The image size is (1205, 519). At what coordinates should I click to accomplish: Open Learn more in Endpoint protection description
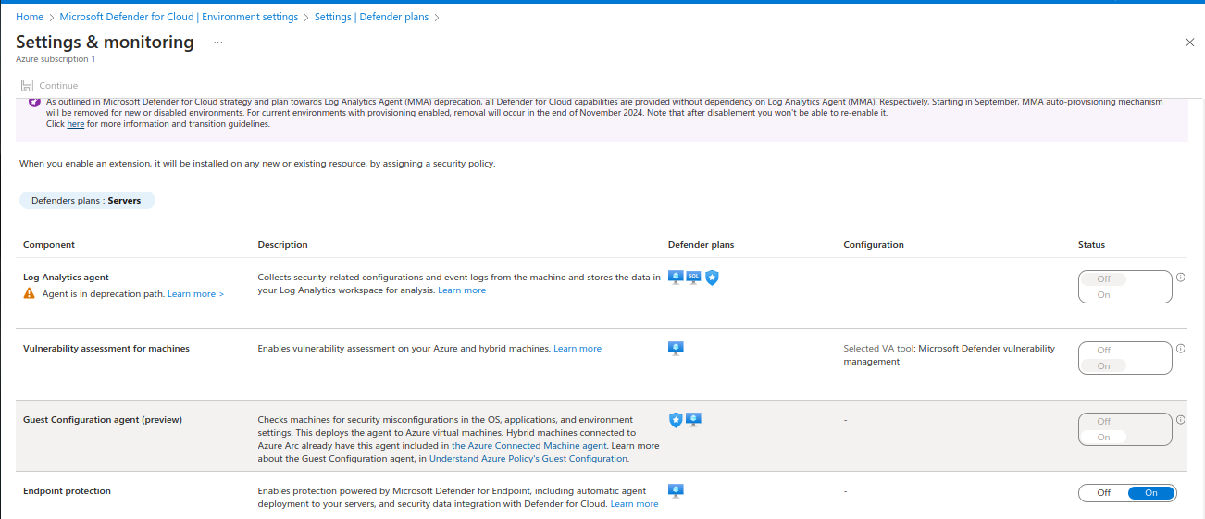coord(635,504)
